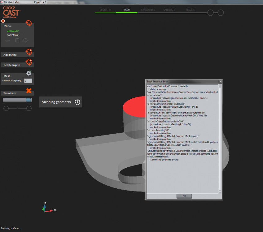This screenshot has width=263, height=232.
Task: Select the circular hatched ingate type icon
Action: click(x=25, y=41)
